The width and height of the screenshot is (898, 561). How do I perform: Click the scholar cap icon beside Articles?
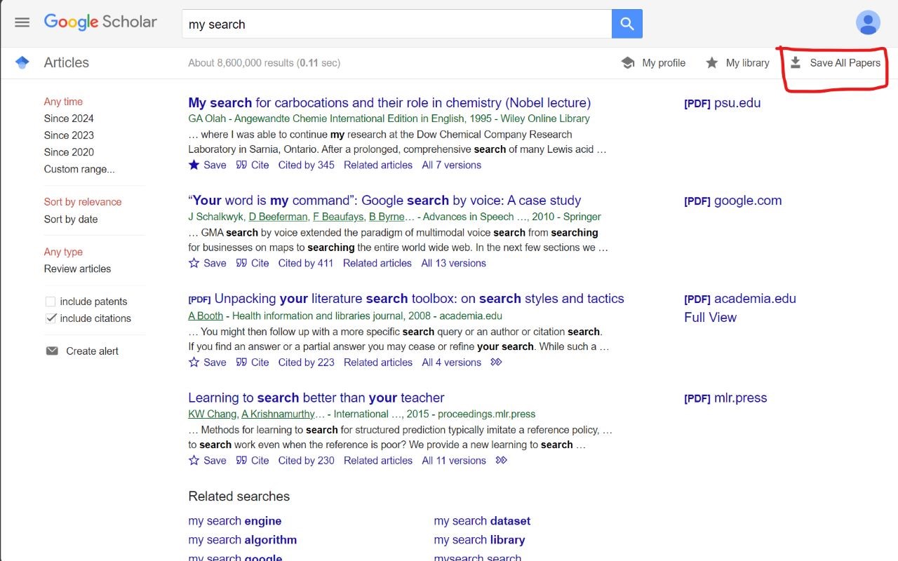click(22, 62)
